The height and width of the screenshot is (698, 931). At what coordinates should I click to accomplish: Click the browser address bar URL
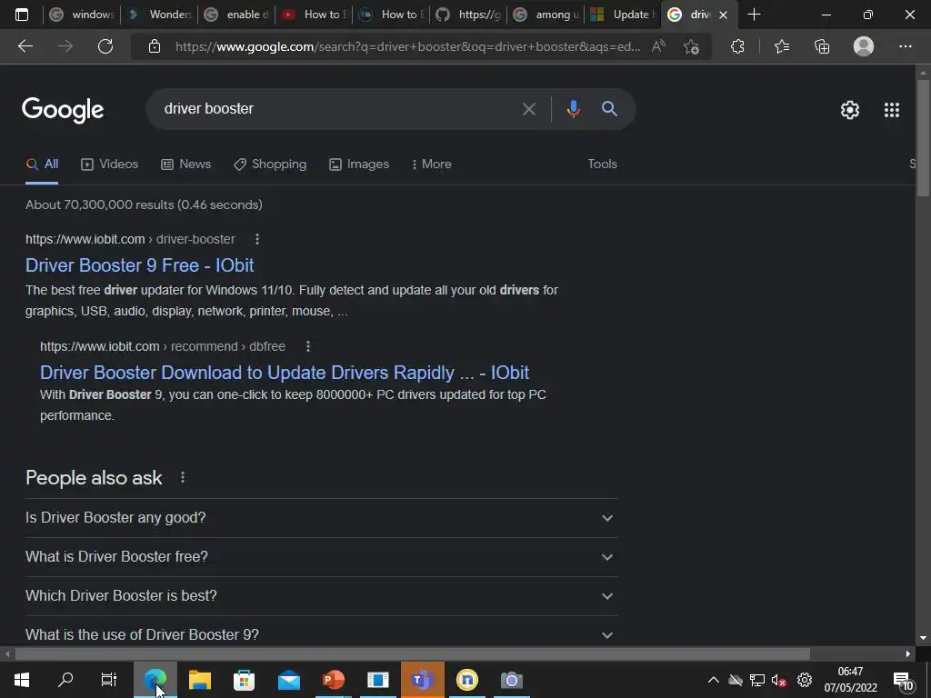(x=407, y=46)
